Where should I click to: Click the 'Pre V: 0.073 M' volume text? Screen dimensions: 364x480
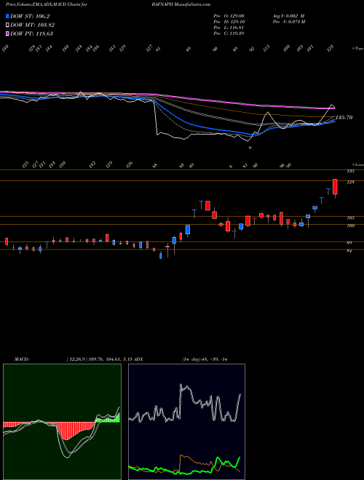point(288,22)
